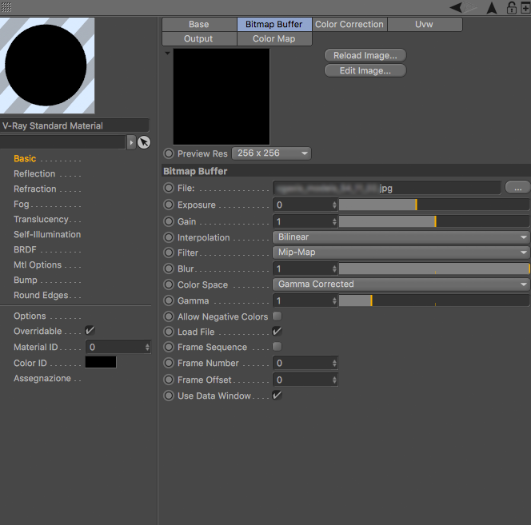Click the animation dot beside Blur

(169, 268)
